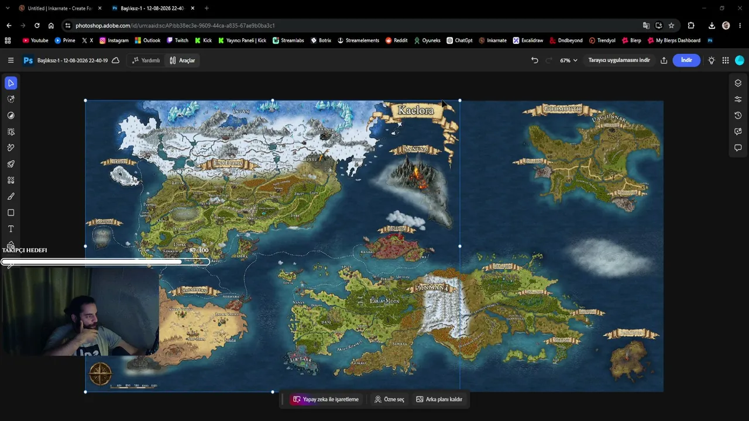This screenshot has height=421, width=749.
Task: Open the 67% zoom dropdown
Action: click(x=568, y=60)
